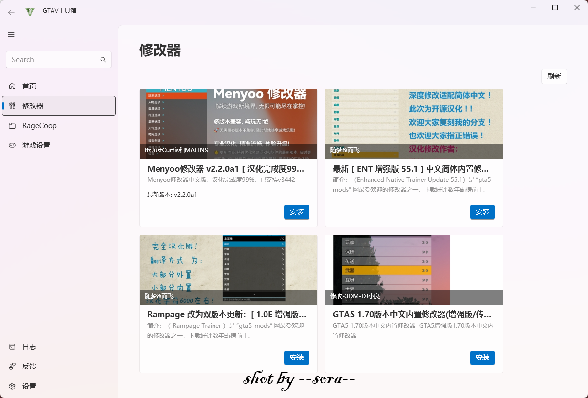The height and width of the screenshot is (398, 588).
Task: Click the ItsJustCurtis和MAFINS author label
Action: tap(176, 150)
